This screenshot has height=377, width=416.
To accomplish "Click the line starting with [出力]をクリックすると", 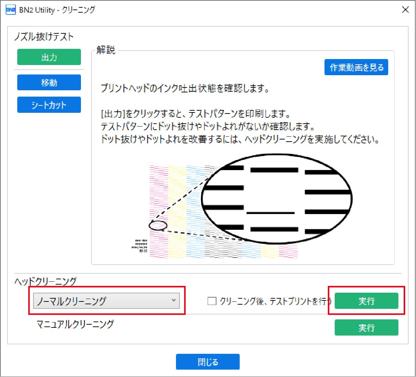I will (196, 114).
